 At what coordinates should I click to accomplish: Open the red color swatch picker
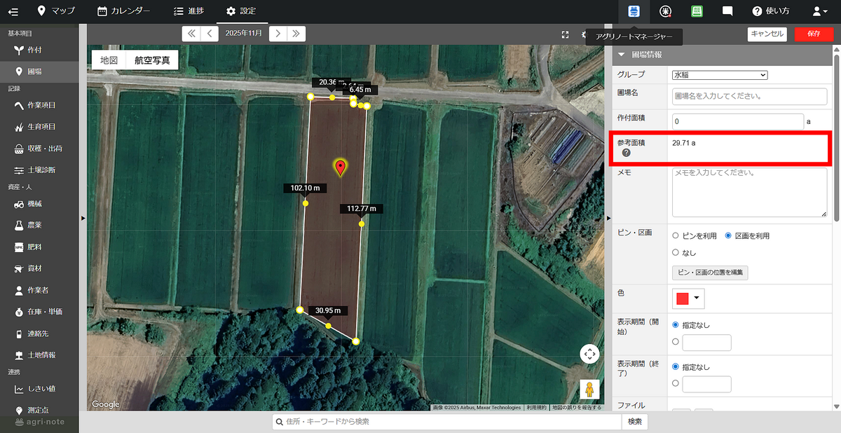pos(688,298)
